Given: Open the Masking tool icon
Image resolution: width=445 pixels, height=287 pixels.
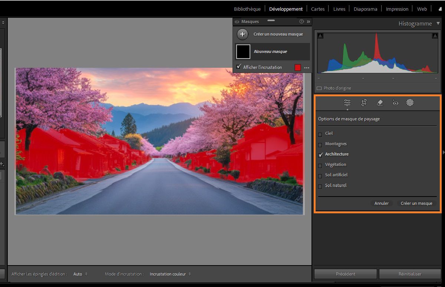Looking at the screenshot, I should (410, 103).
